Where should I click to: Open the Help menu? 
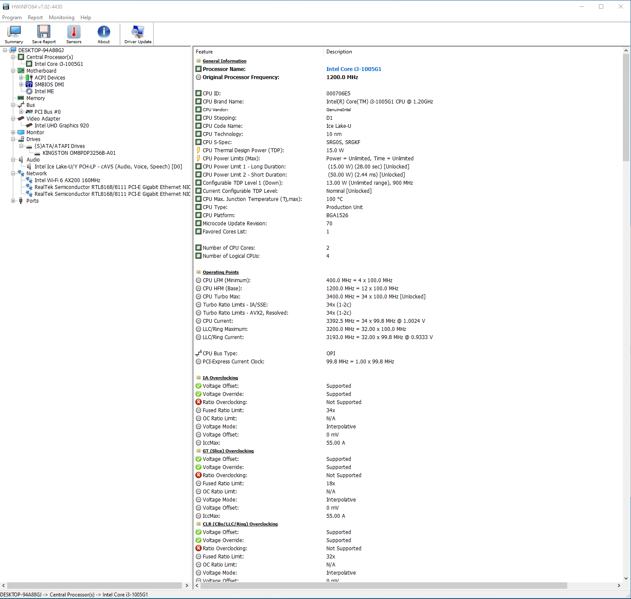tap(86, 18)
